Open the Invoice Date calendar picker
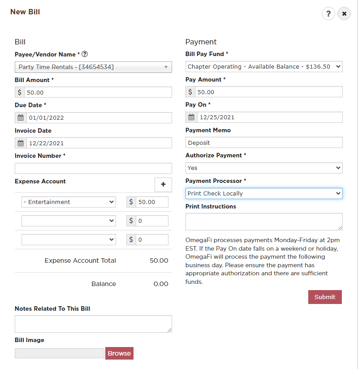 [x=20, y=143]
